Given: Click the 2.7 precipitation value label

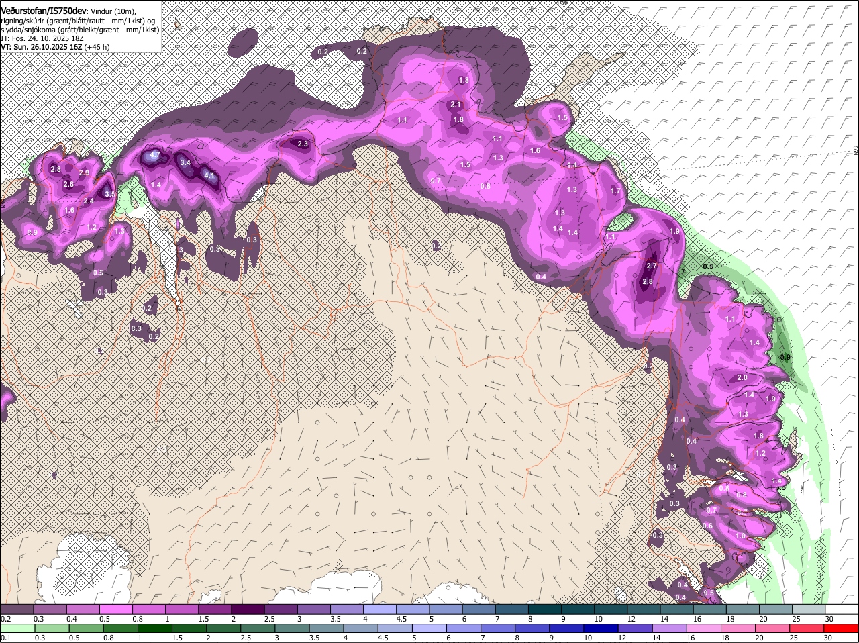Looking at the screenshot, I should point(651,266).
